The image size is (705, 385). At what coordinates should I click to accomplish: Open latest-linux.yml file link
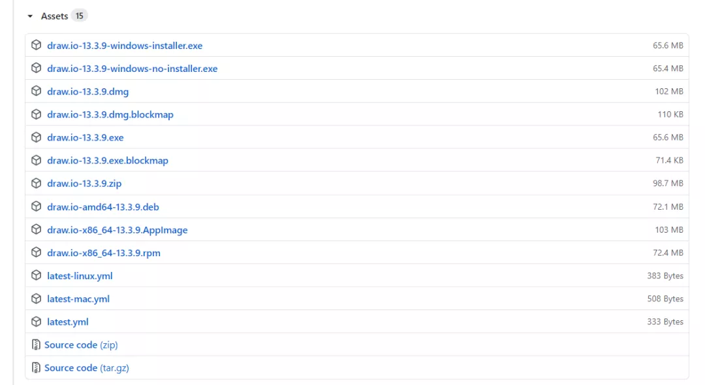point(80,276)
